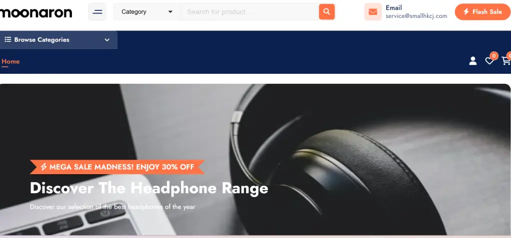Open the user account icon
Screen dimensions: 511x238
coord(473,61)
